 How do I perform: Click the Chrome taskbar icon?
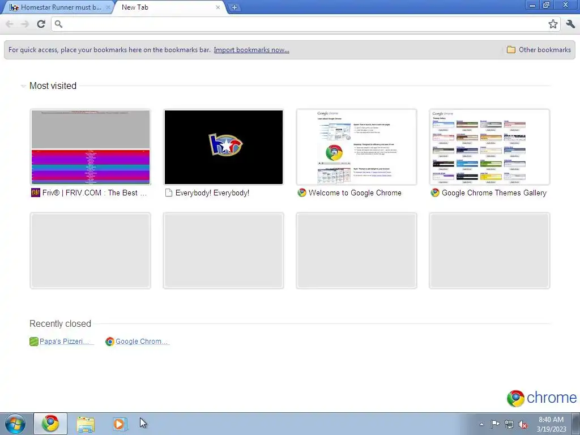click(50, 424)
